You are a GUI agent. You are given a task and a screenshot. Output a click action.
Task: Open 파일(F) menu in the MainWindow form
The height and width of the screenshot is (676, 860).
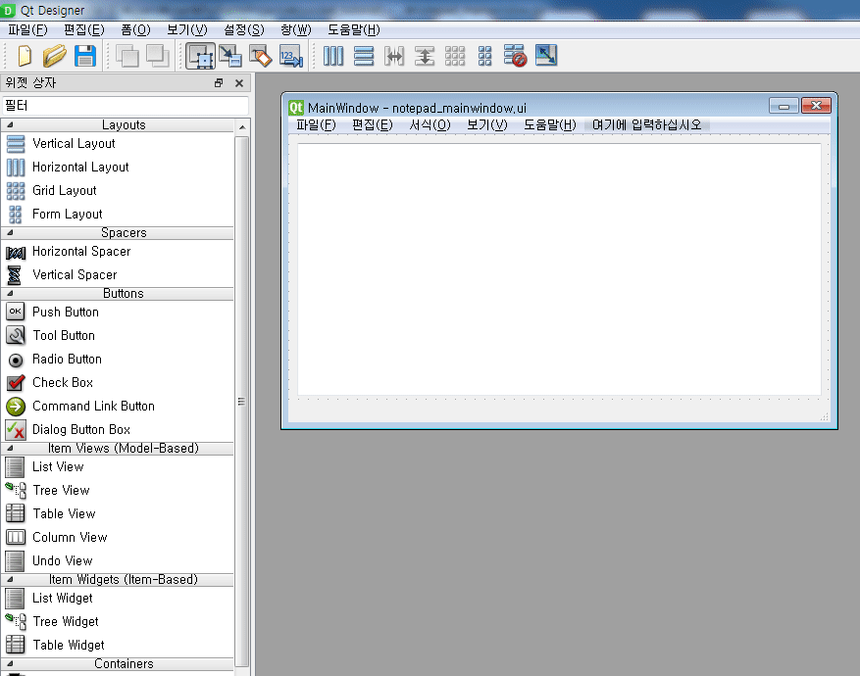[x=316, y=125]
